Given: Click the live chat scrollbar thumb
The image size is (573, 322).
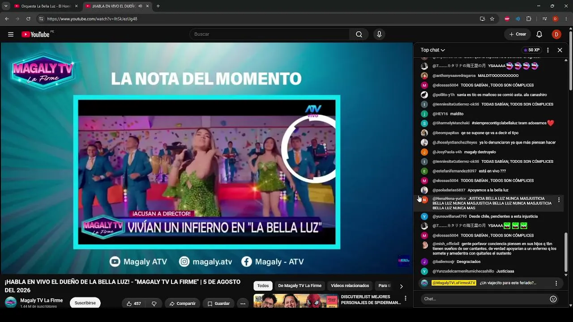Looking at the screenshot, I should 566,252.
